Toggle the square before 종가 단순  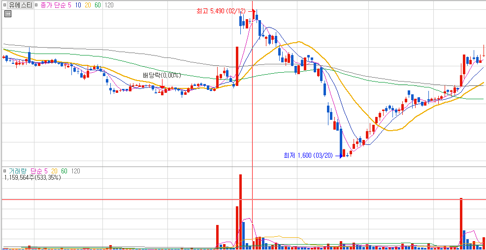[36, 5]
